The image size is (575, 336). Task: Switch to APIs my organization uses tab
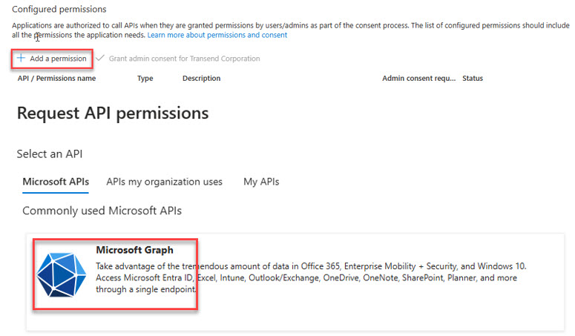click(164, 182)
